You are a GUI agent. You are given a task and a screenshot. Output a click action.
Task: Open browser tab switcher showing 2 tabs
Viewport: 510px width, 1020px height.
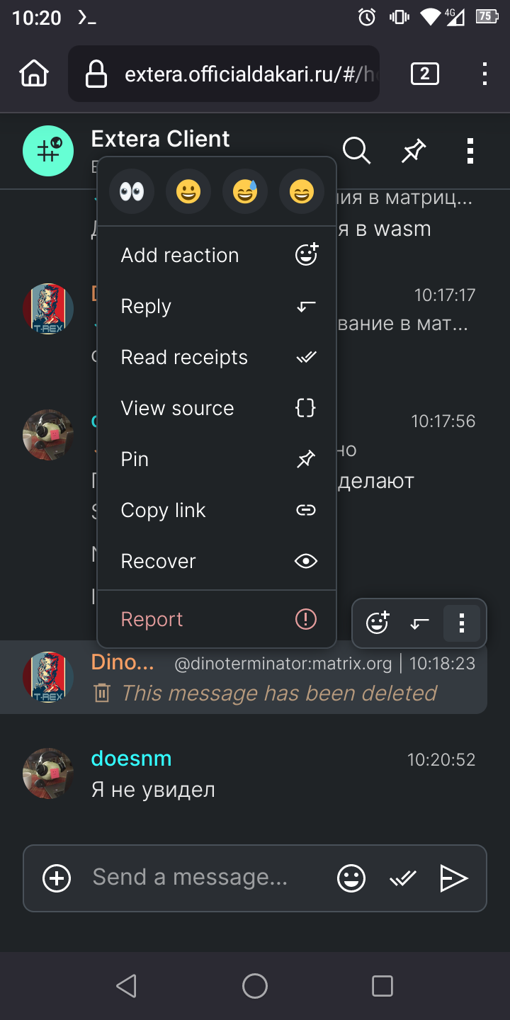click(x=425, y=74)
